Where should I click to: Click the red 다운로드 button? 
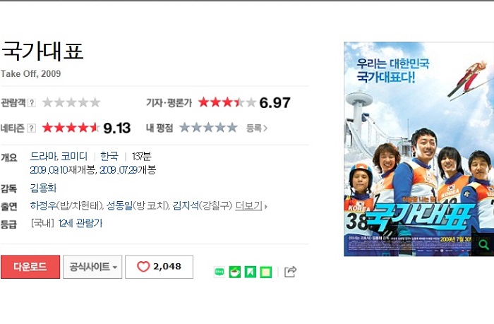30,267
